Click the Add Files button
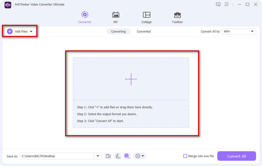The width and height of the screenshot is (262, 166). pyautogui.click(x=20, y=31)
